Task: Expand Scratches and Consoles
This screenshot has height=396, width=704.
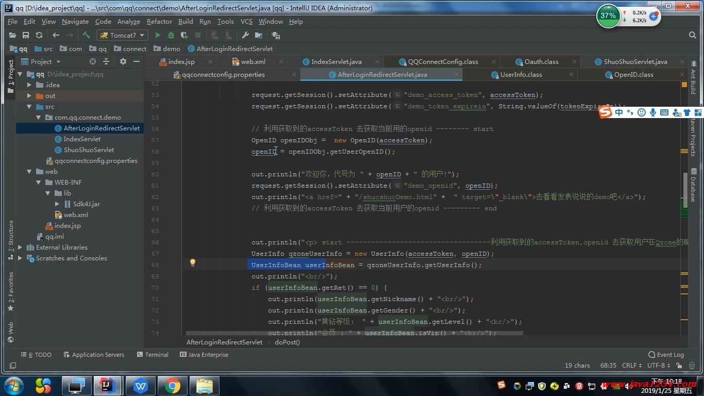Action: (20, 258)
